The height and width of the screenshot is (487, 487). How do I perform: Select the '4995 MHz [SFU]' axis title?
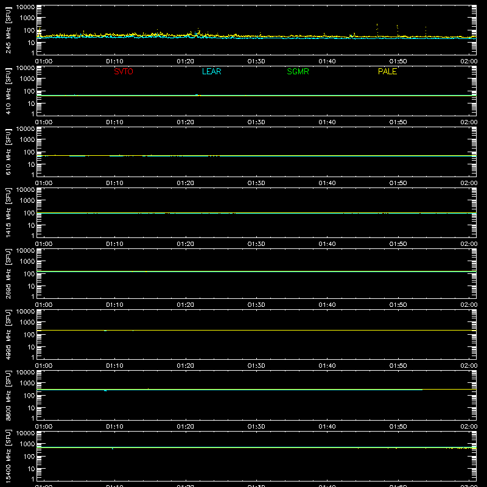[8, 334]
